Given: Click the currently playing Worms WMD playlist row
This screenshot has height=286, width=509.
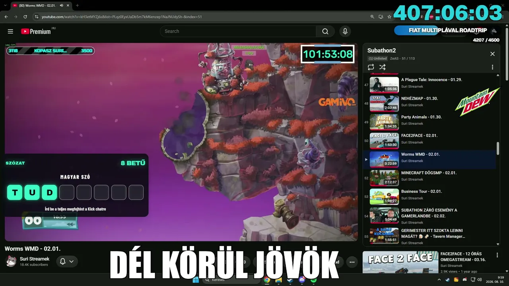Looking at the screenshot, I should click(x=429, y=158).
